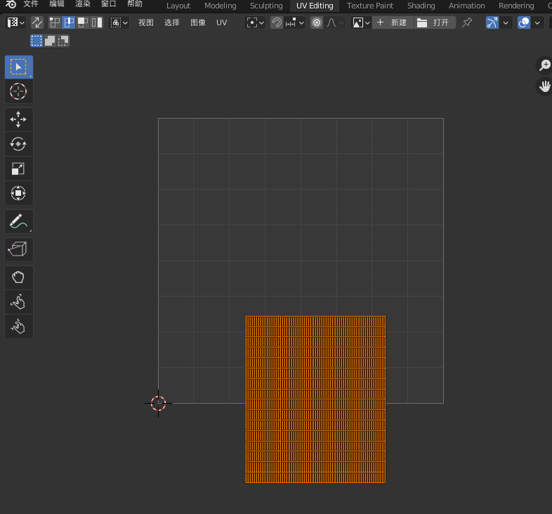Screen dimensions: 552x514
Task: Open the 选择 menu
Action: tap(172, 23)
